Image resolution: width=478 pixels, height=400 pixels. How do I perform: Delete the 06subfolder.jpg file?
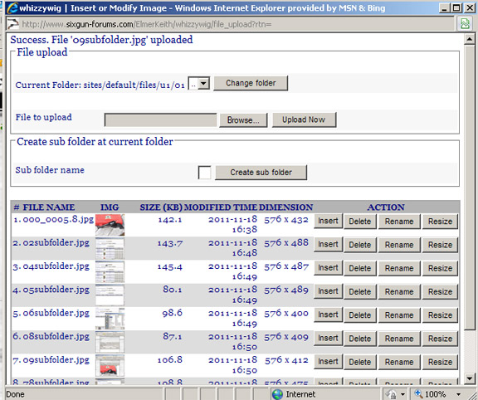point(359,315)
